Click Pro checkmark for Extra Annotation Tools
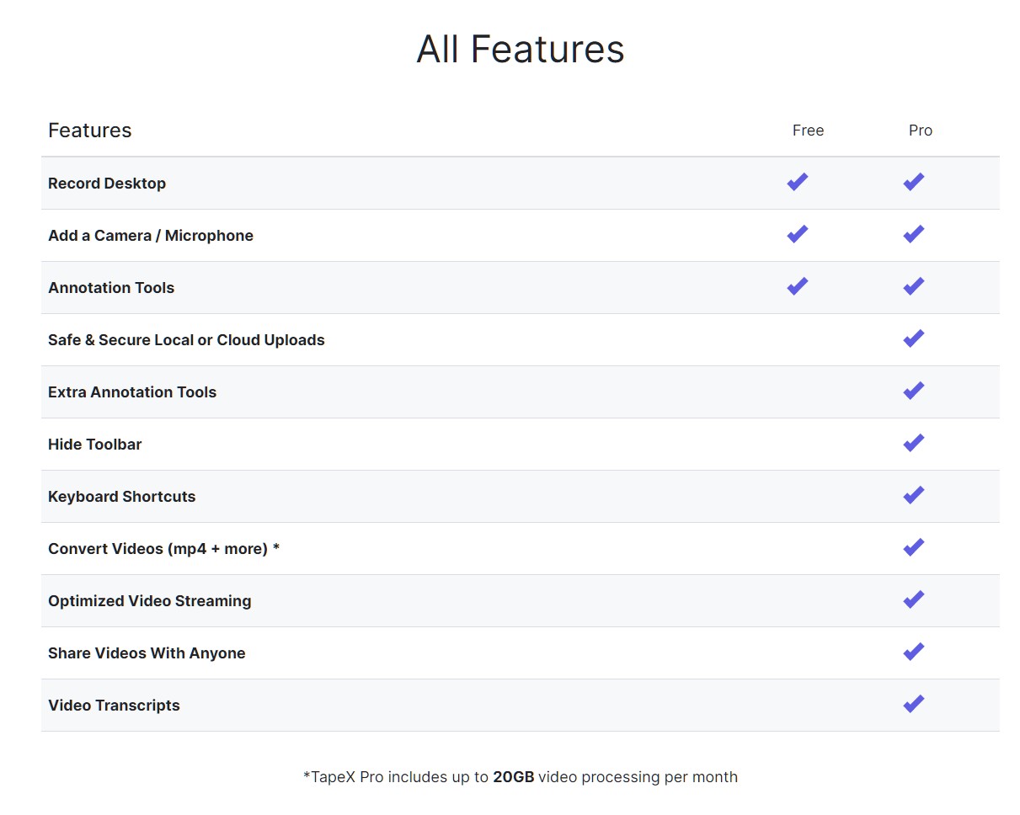Viewport: 1020px width, 815px height. [913, 391]
